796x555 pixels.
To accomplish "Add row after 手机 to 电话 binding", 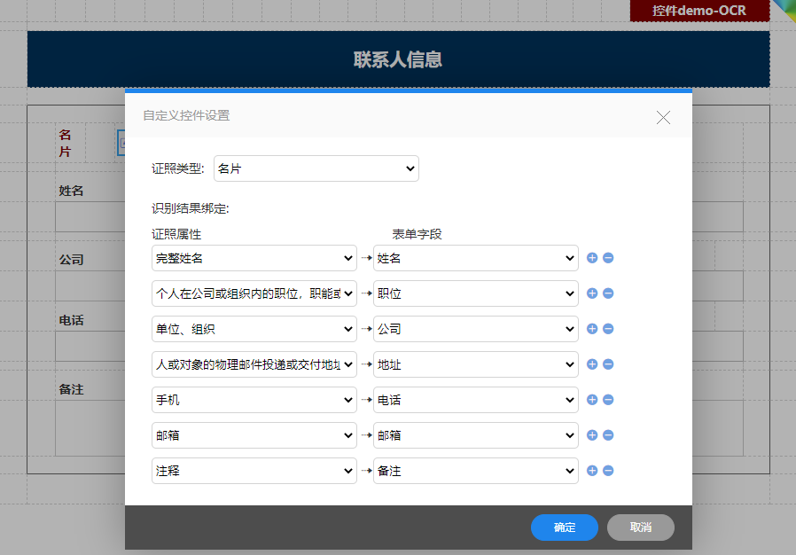I will (x=592, y=400).
